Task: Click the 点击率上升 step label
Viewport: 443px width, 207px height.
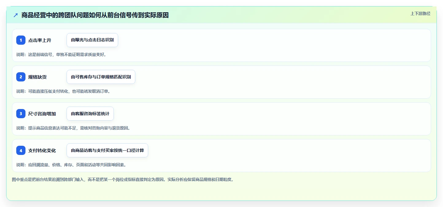Action: pos(40,40)
